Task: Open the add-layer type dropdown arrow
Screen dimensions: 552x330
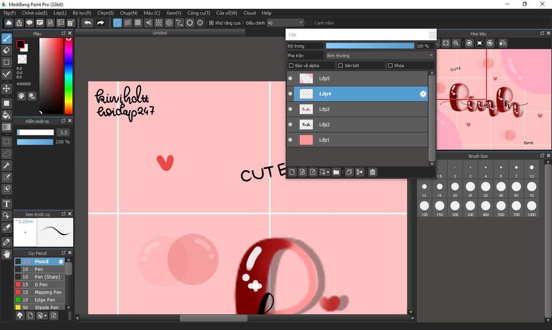Action: 328,172
